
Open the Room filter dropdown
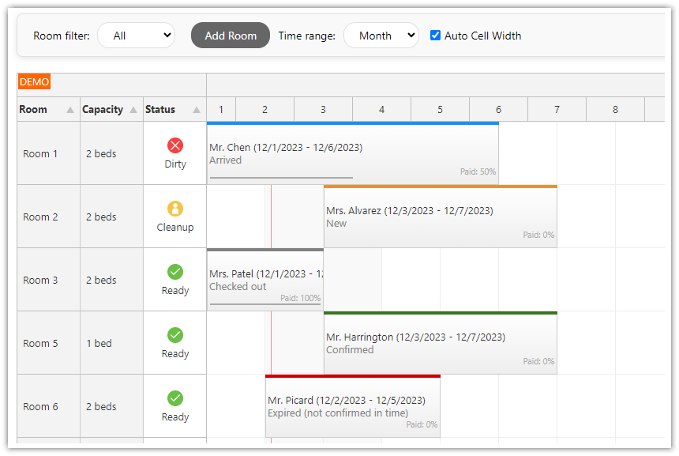136,36
